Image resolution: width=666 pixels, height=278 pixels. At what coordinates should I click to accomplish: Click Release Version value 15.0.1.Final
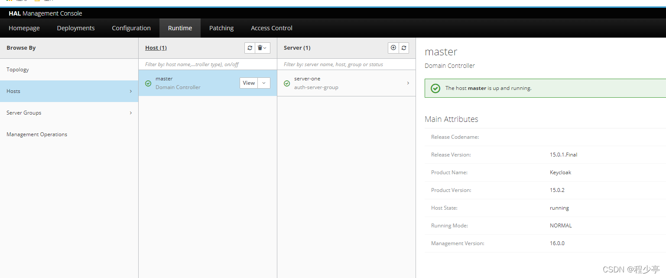(563, 155)
